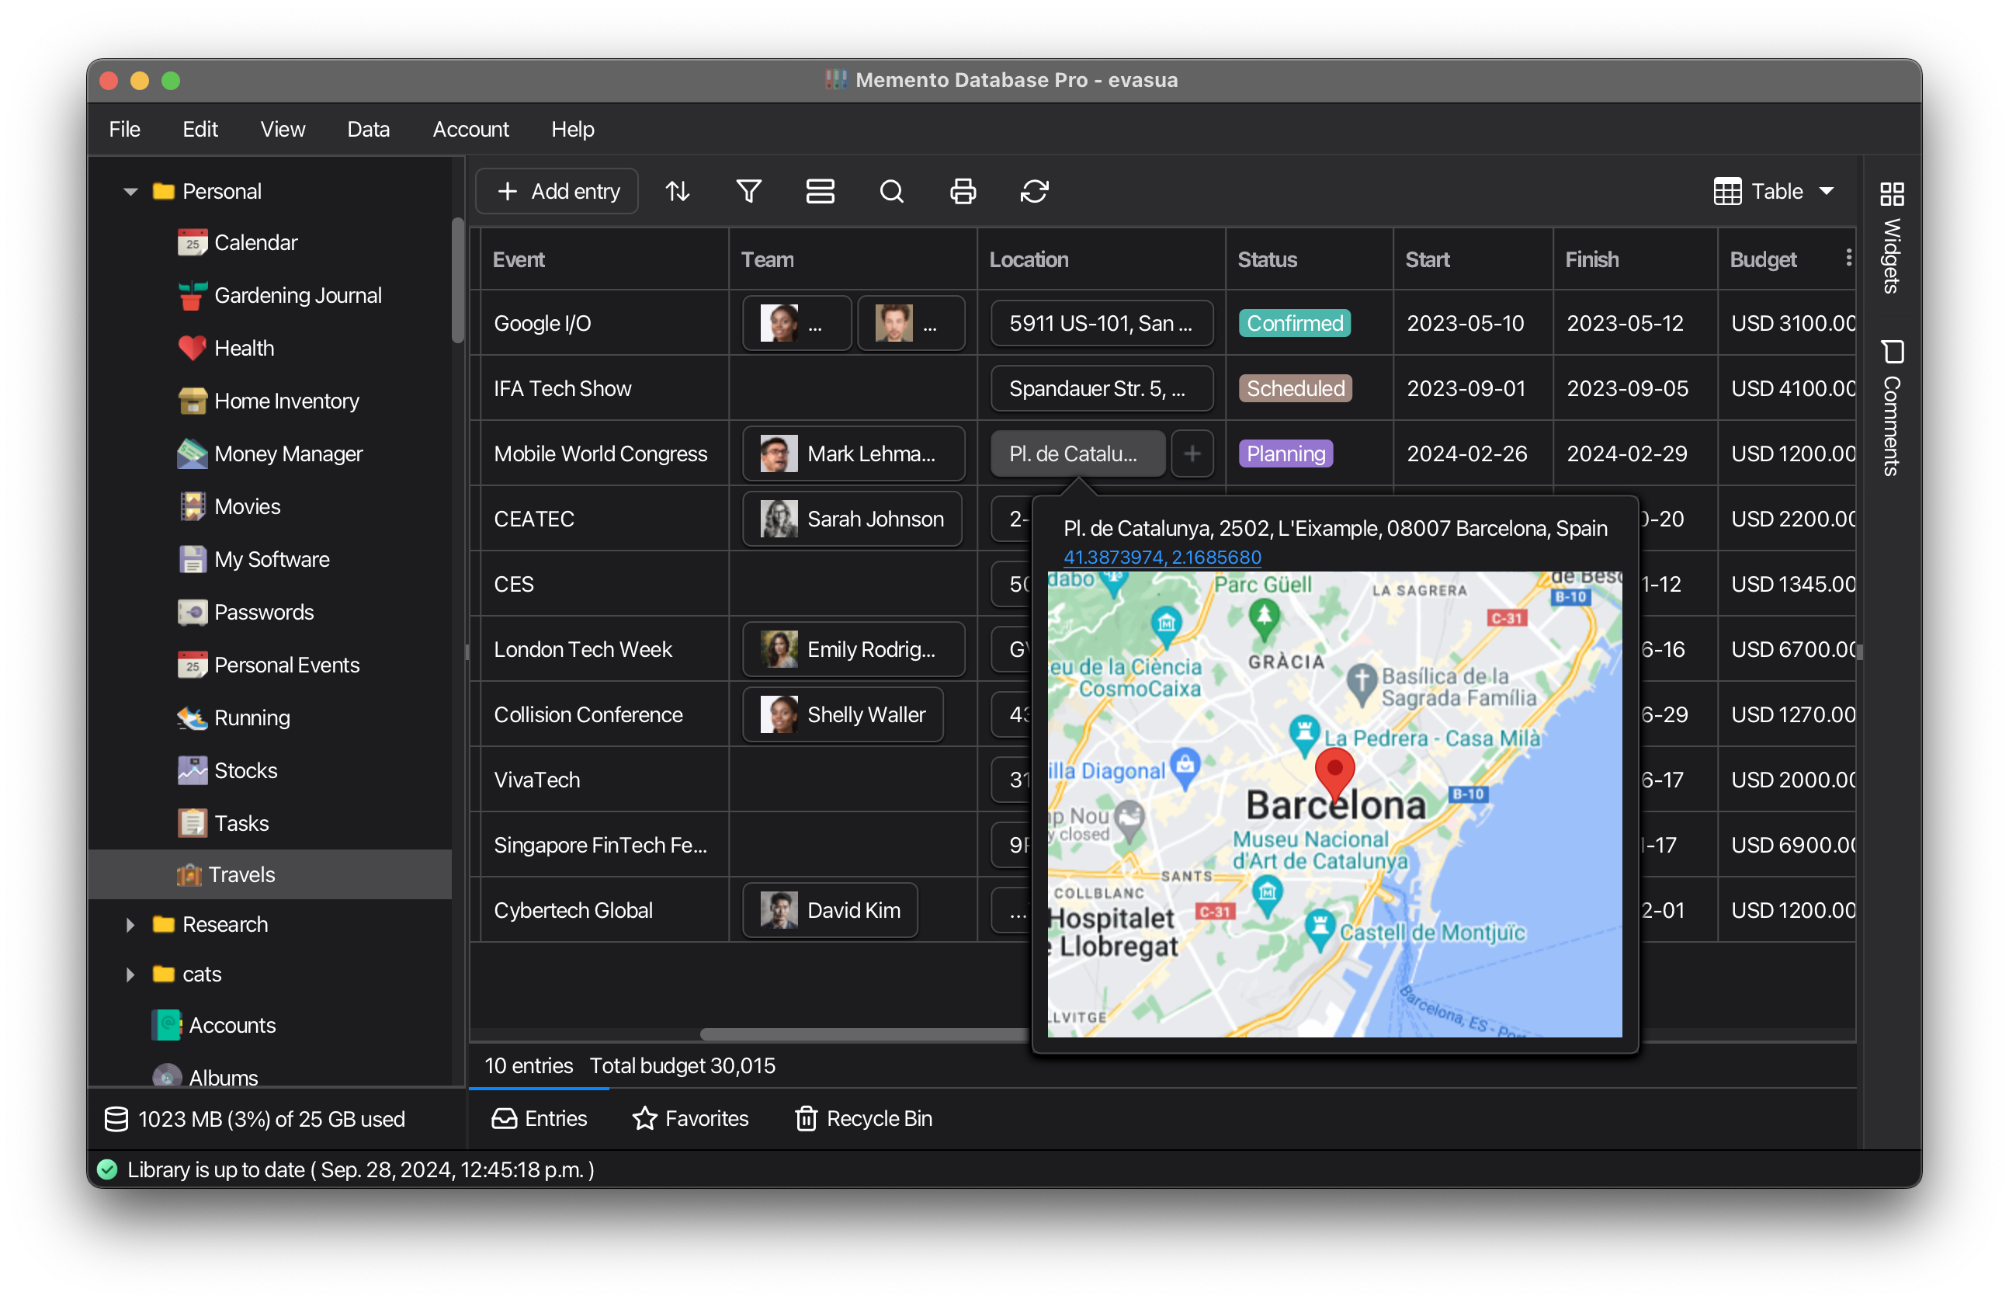Expand the Research folder
Viewport: 2009px width, 1303px height.
click(130, 924)
